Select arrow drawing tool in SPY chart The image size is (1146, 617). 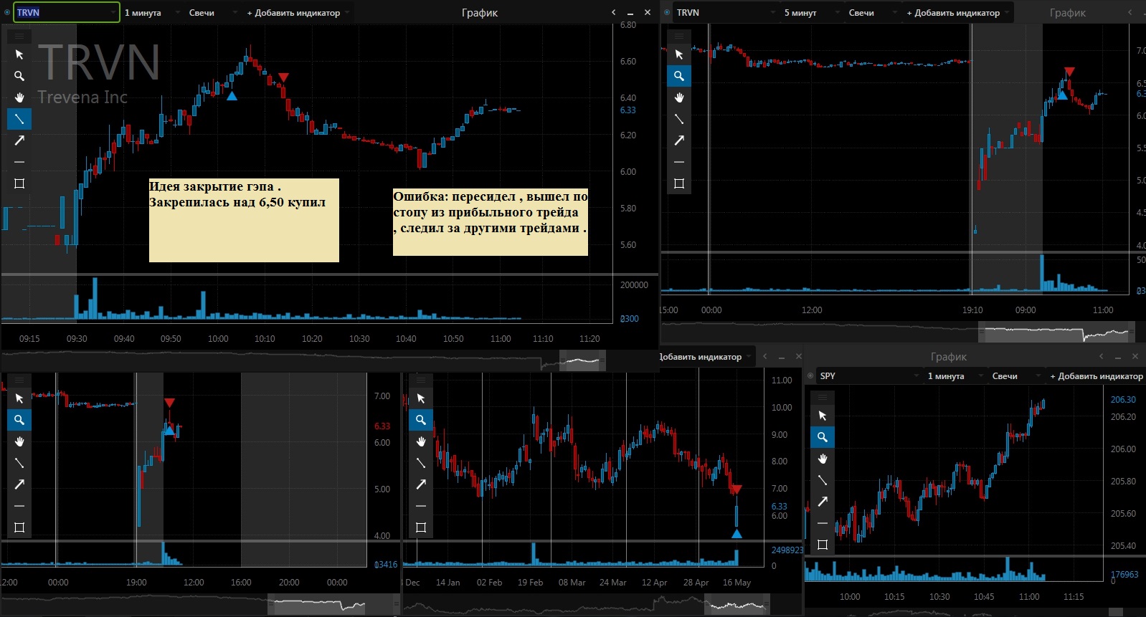823,502
